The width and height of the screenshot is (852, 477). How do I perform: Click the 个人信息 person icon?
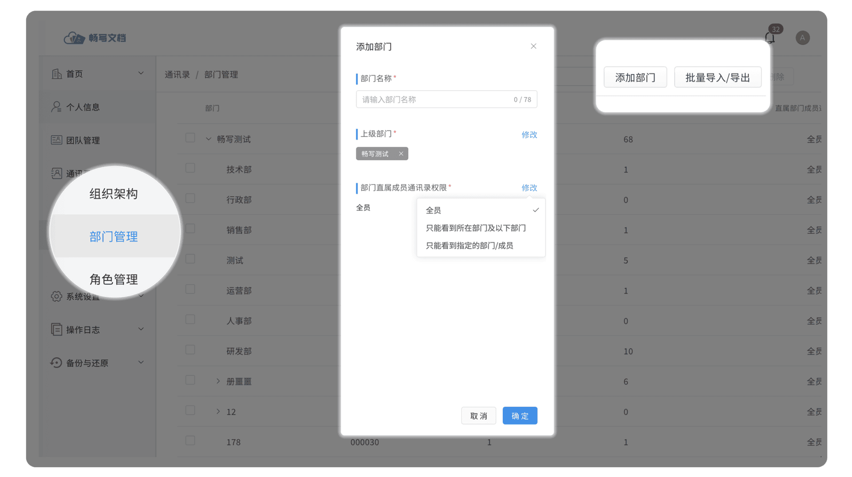pos(56,107)
